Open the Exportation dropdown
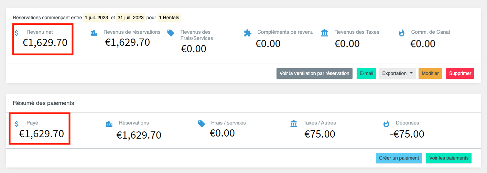 click(x=397, y=74)
